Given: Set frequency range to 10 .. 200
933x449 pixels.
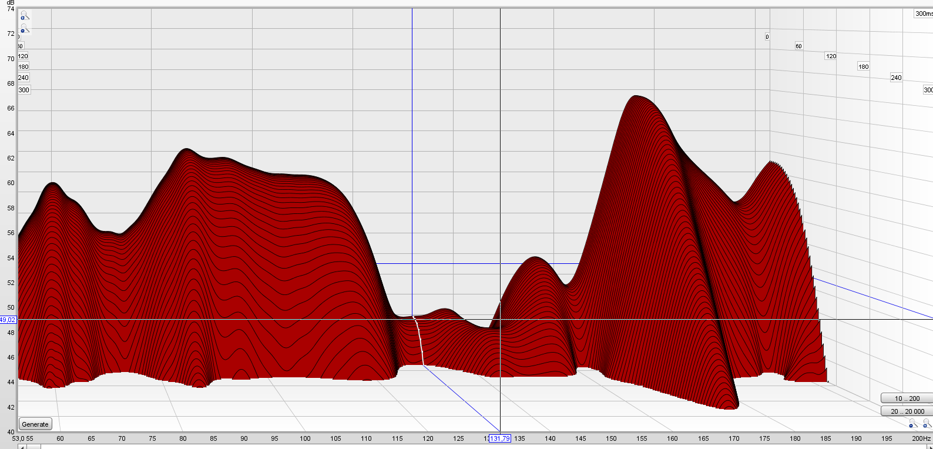Looking at the screenshot, I should (907, 398).
